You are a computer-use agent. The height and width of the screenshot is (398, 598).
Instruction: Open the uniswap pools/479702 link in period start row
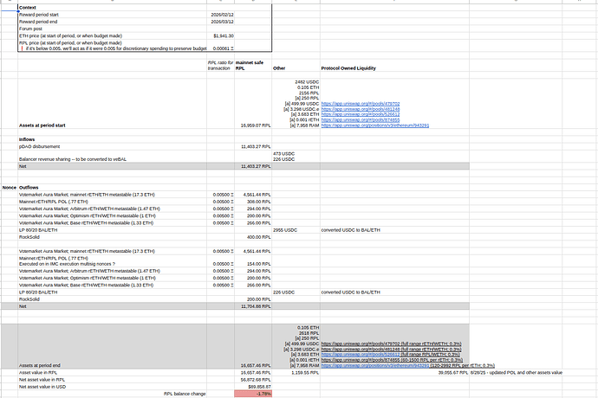point(361,104)
